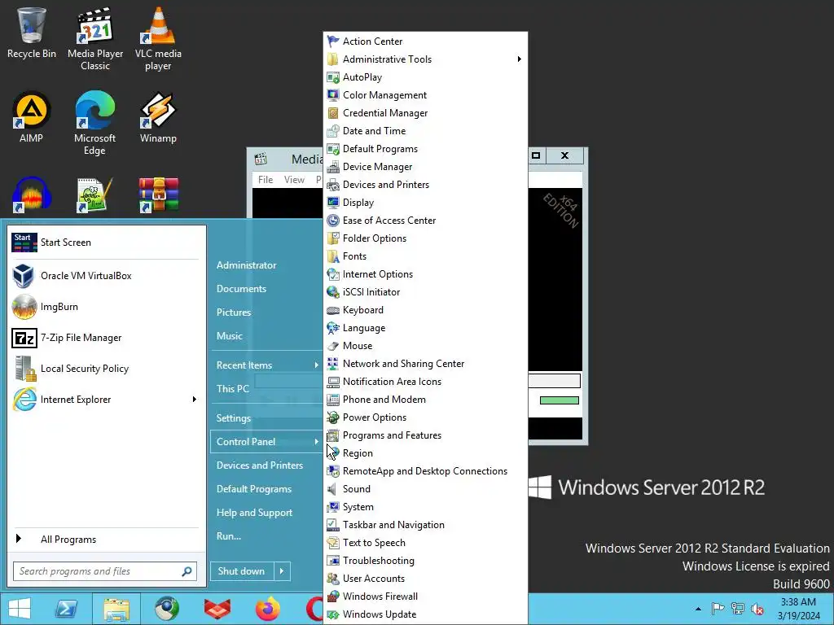Expand All Programs list
Image resolution: width=834 pixels, height=625 pixels.
pyautogui.click(x=105, y=539)
